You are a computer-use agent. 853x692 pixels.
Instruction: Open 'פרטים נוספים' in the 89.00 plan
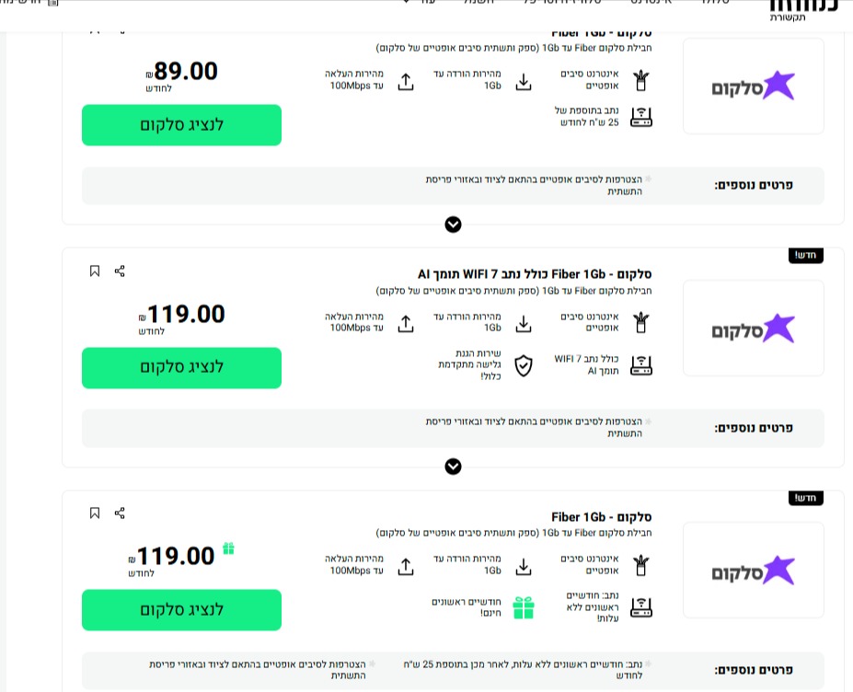pyautogui.click(x=754, y=185)
